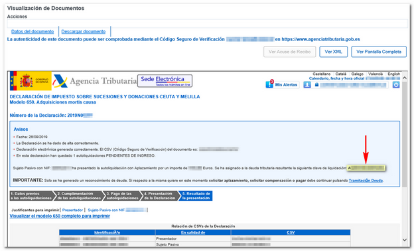
Task: Go to step 1 Datos previos
Action: pyautogui.click(x=31, y=196)
